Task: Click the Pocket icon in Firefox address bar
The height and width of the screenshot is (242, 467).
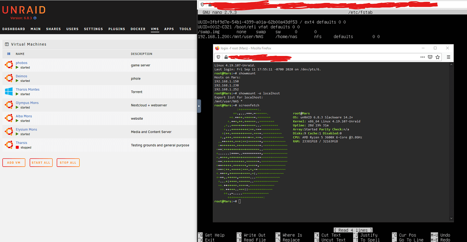Action: 430,57
